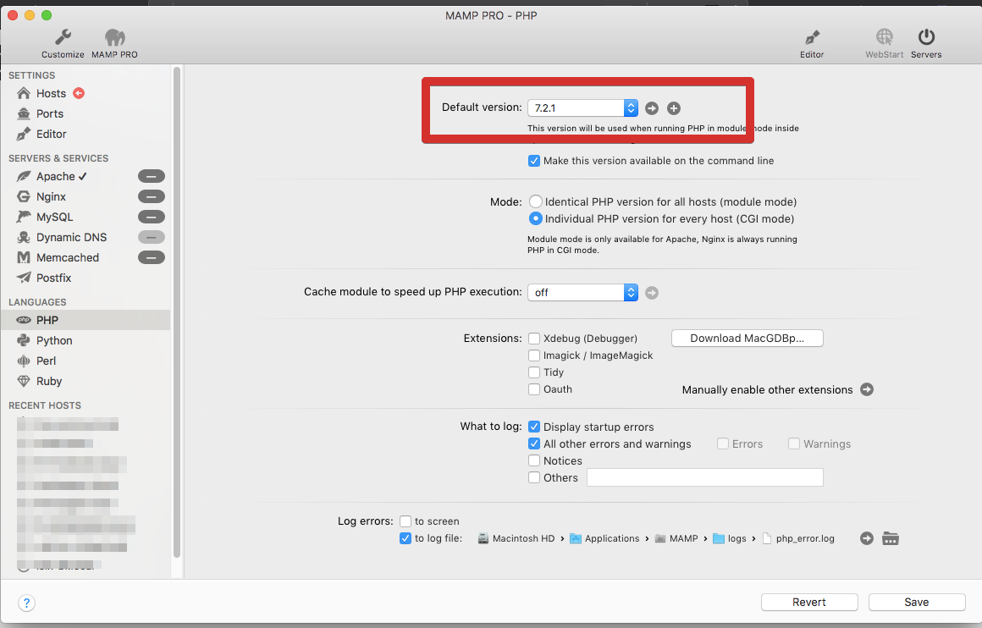Open the Cache module dropdown set to off
The image size is (982, 628).
click(x=582, y=293)
